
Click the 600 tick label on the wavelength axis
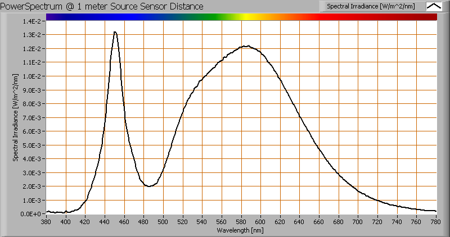(x=260, y=222)
